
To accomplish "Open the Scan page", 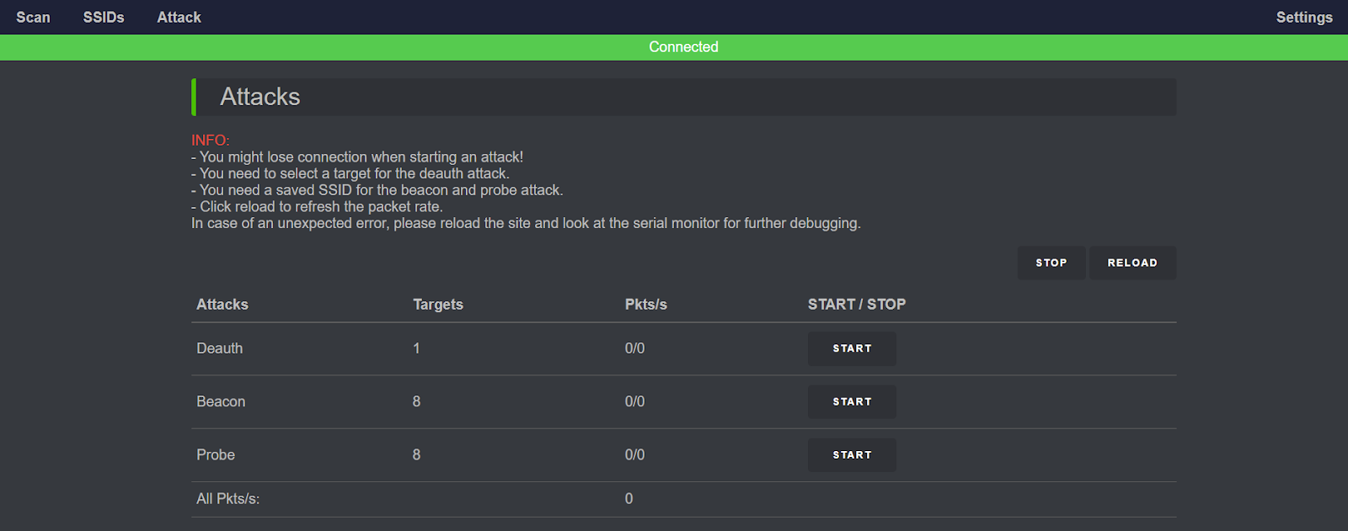I will (33, 17).
